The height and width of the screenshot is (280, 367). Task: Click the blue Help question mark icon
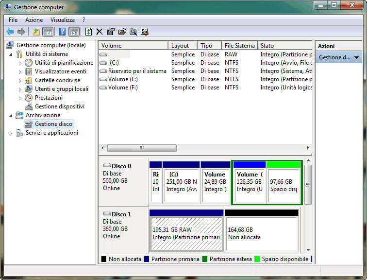tap(62, 32)
